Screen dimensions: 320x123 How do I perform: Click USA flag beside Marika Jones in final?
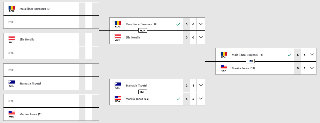223,67
